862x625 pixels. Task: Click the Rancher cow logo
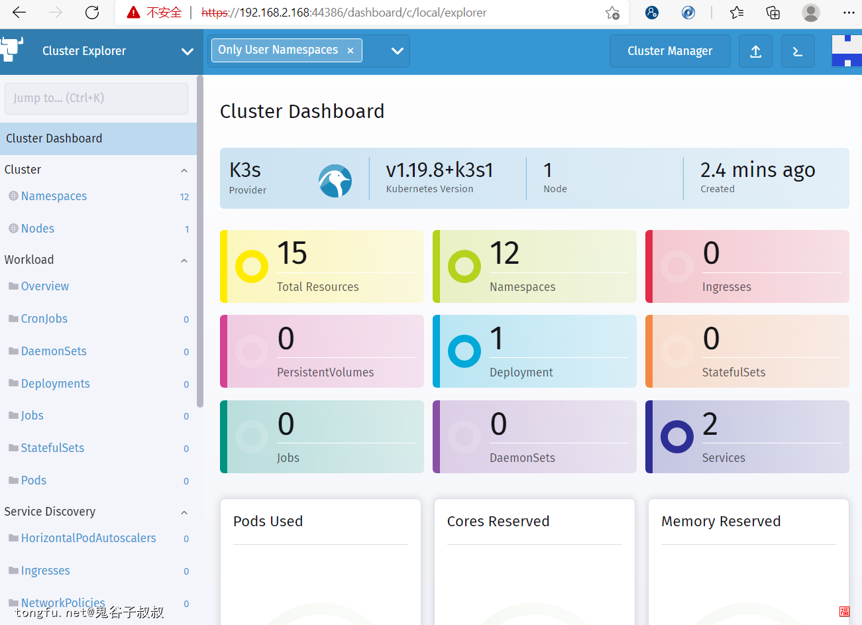tap(11, 50)
